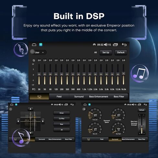The height and width of the screenshot is (158, 158).
Task: Tap the volume speaker icon showing 15
Action: tap(106, 45)
